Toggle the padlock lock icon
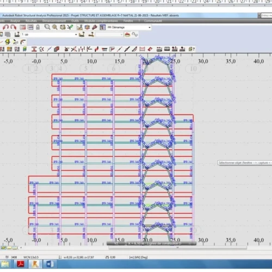The image size is (272, 272). pos(38,27)
